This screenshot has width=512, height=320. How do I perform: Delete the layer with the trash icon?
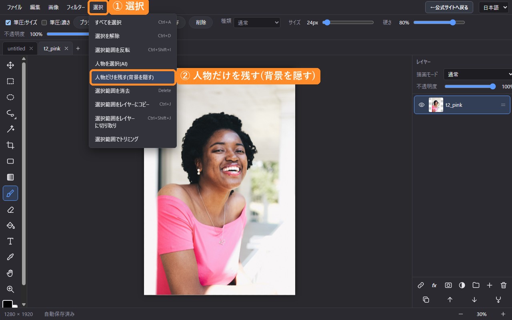coord(504,285)
